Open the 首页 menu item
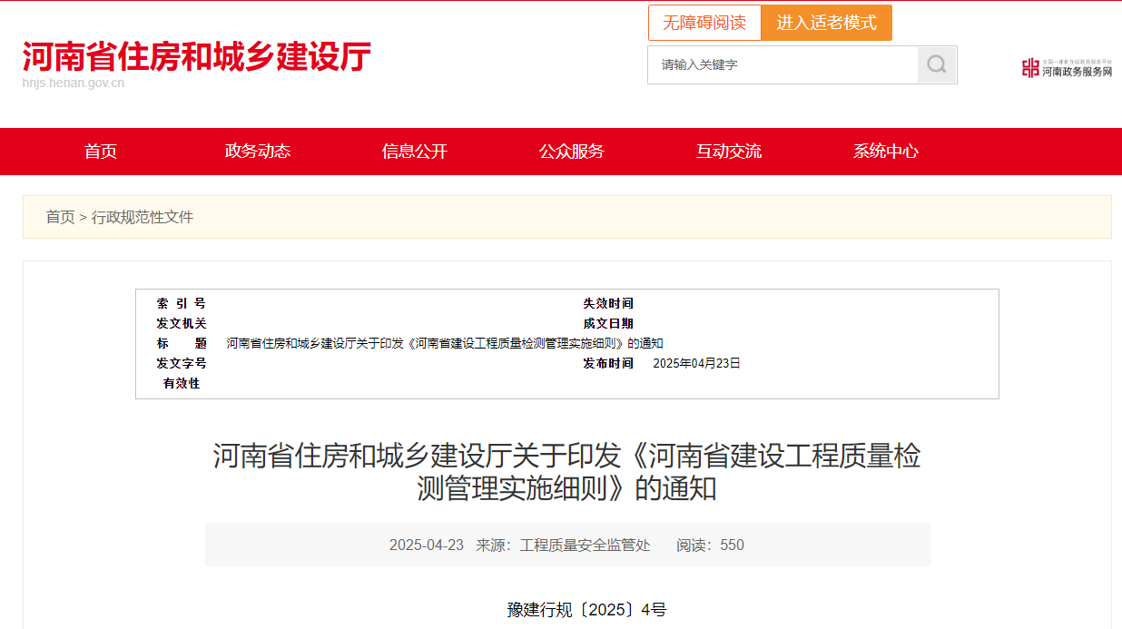 (100, 152)
